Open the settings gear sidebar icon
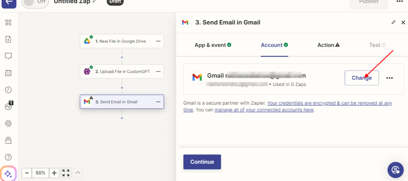 8,124
